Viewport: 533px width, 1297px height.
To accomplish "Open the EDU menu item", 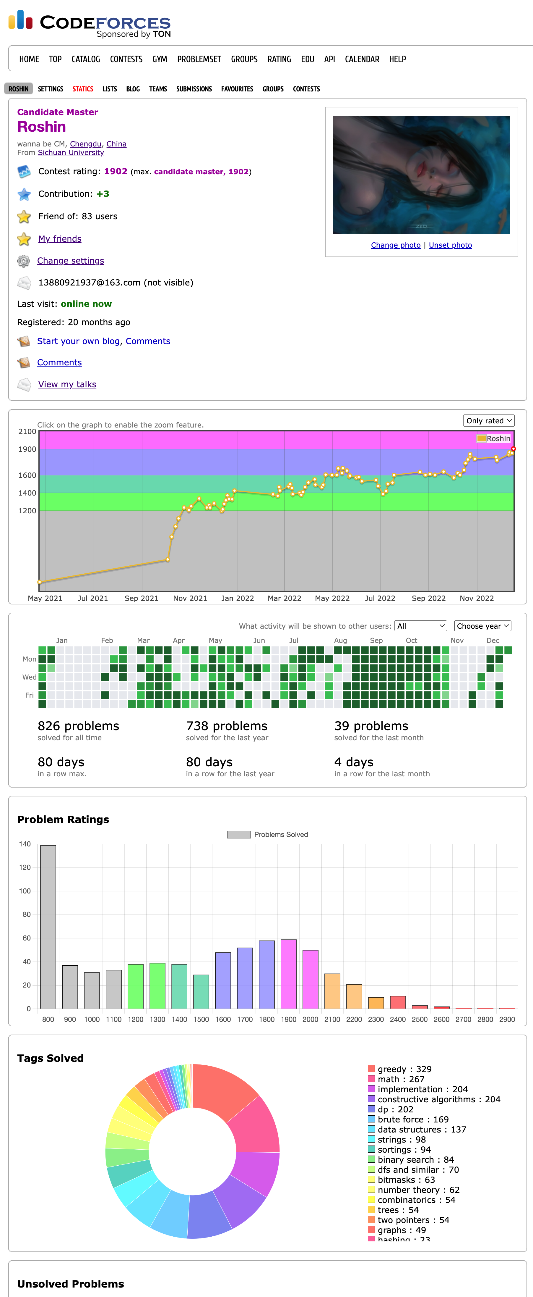I will click(x=308, y=59).
